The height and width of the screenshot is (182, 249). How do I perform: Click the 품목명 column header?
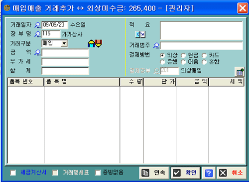click(x=82, y=82)
